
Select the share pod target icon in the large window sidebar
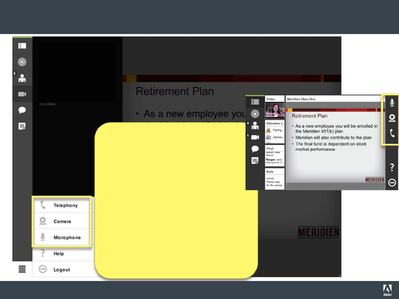(x=22, y=62)
